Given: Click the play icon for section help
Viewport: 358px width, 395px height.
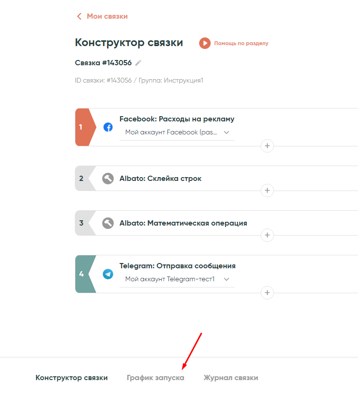Looking at the screenshot, I should click(205, 43).
